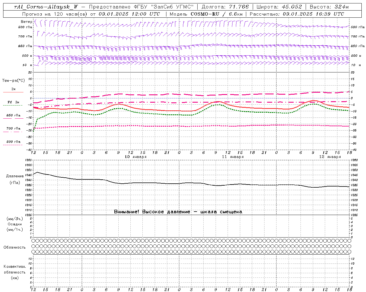Viewport: 366px width, 292px height.
Task: Click the Конвективн. convective cloud label
Action: click(15, 267)
